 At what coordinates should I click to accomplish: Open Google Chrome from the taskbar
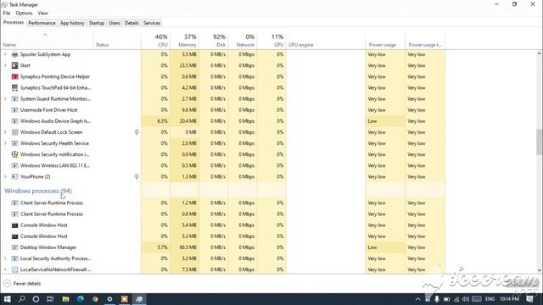point(95,299)
